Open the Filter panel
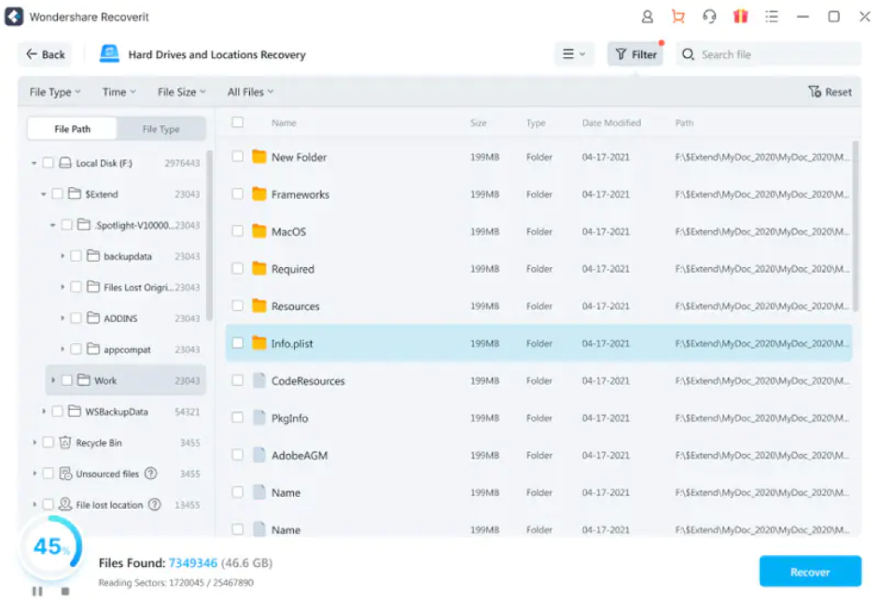880x610 pixels. pos(635,54)
